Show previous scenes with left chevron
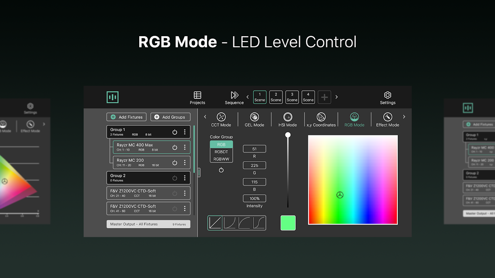The width and height of the screenshot is (495, 278). pyautogui.click(x=248, y=97)
